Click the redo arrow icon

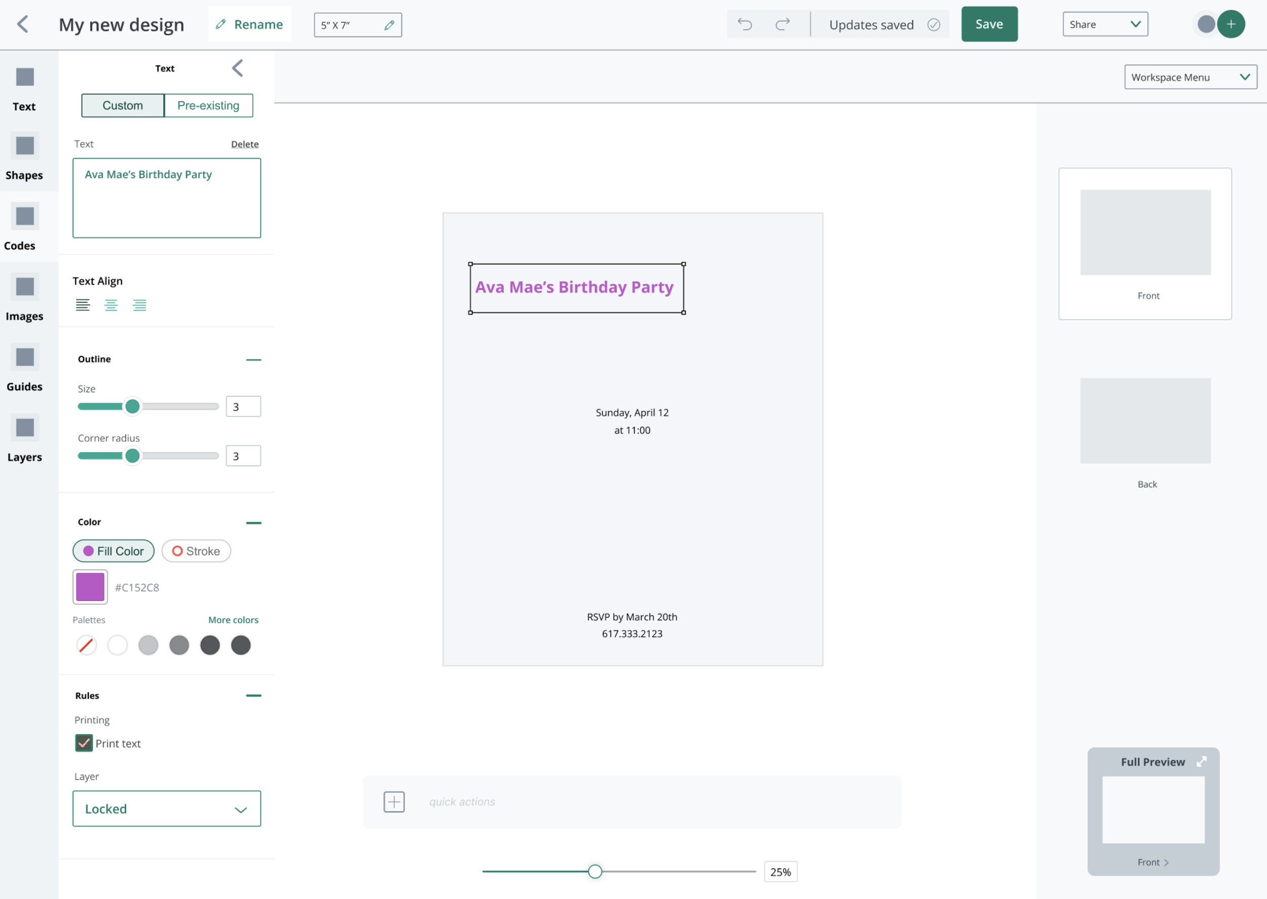(x=782, y=24)
